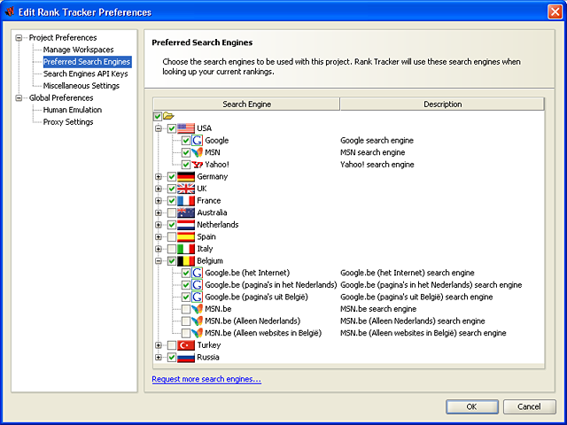This screenshot has height=425, width=567.
Task: Uncheck the Yahoo! checkbox
Action: click(186, 165)
